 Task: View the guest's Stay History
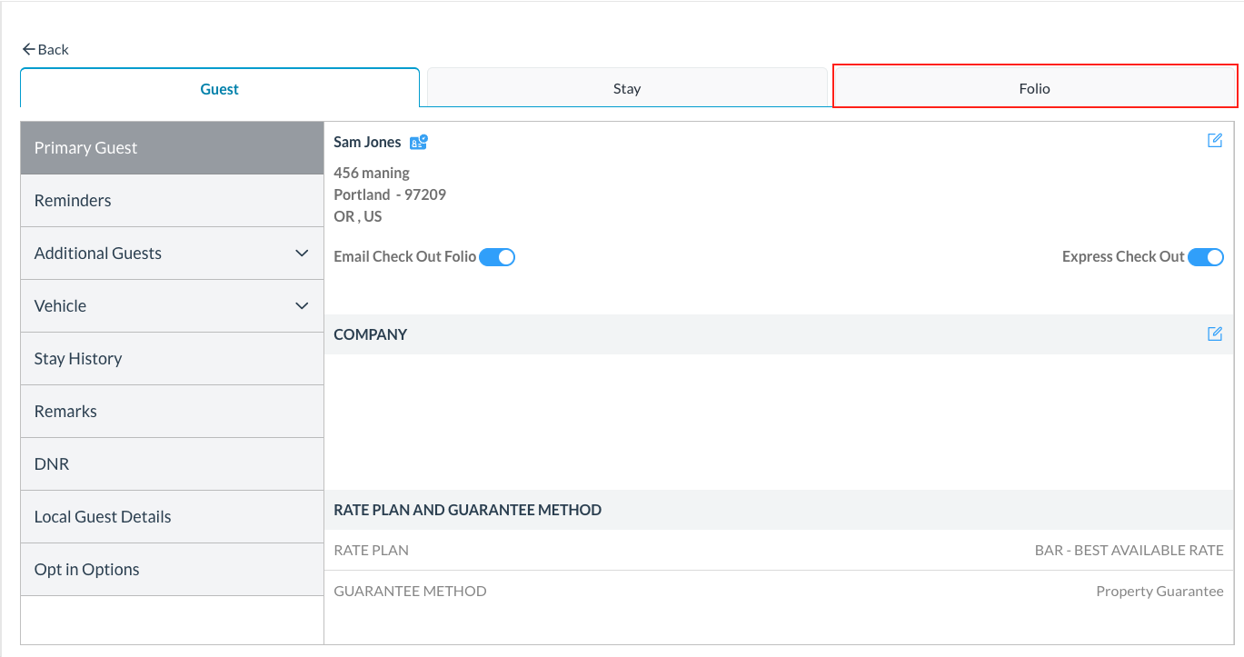[x=172, y=358]
